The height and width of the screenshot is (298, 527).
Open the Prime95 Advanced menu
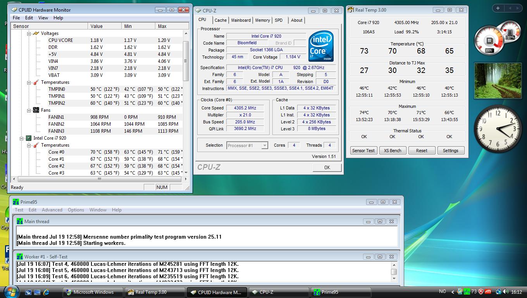coord(52,210)
